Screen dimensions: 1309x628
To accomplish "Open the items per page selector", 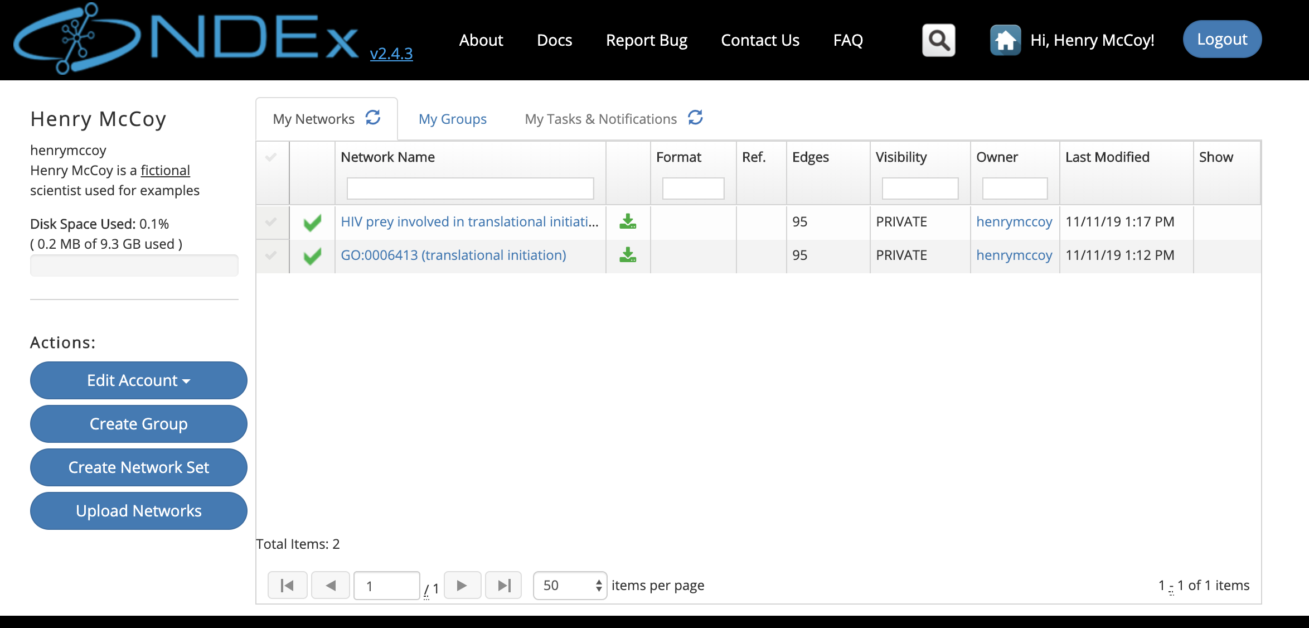I will (570, 586).
